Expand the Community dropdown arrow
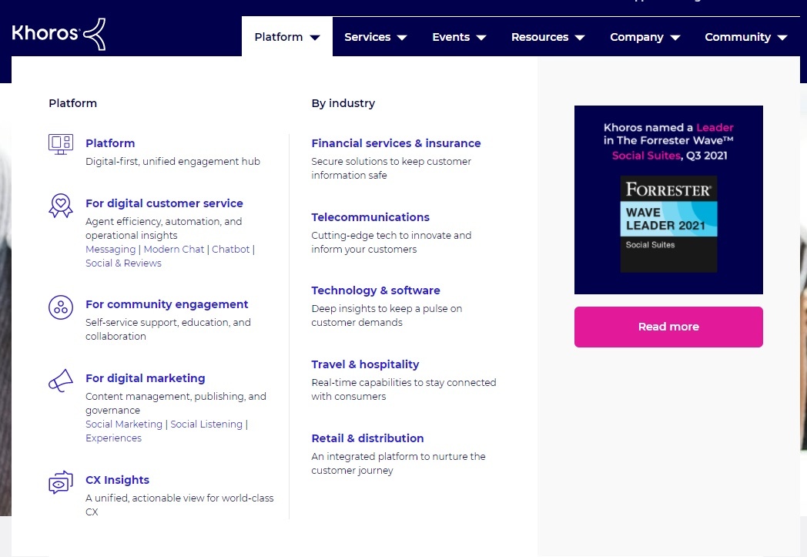 [782, 38]
